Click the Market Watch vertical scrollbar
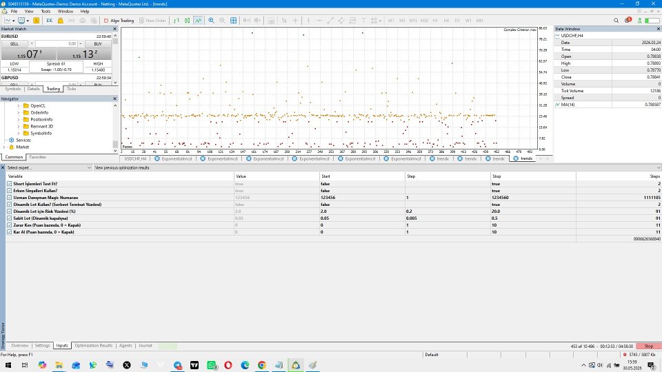The height and width of the screenshot is (372, 662). [x=115, y=59]
